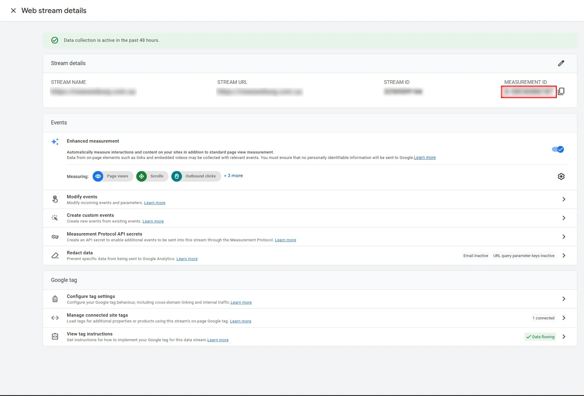Open the Redact data row chevron

(x=564, y=256)
